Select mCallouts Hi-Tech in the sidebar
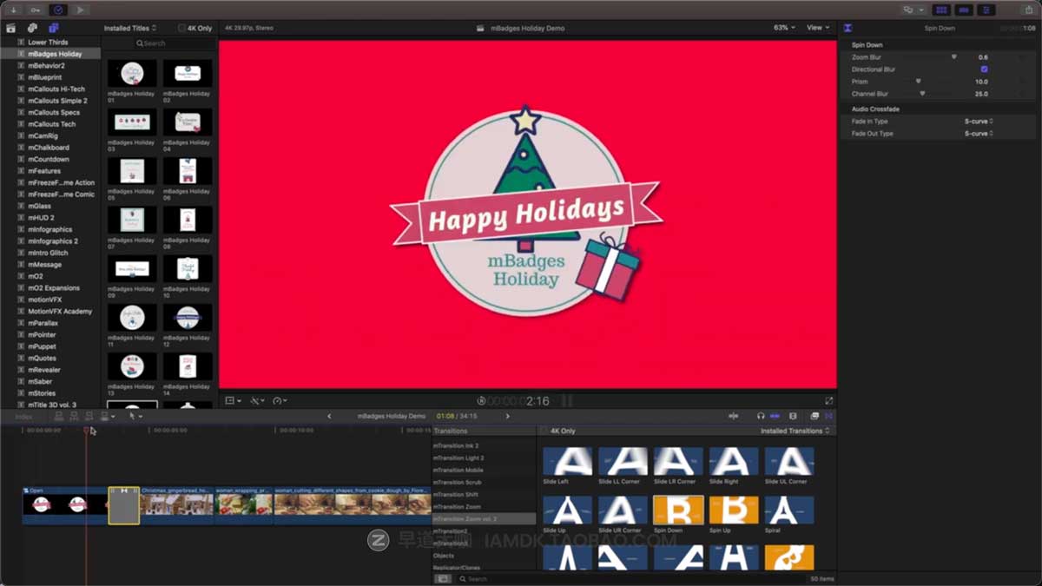1042x586 pixels. tap(56, 89)
